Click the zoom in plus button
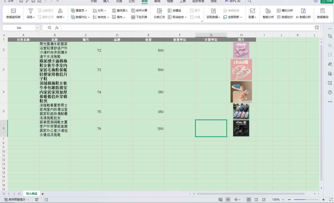The width and height of the screenshot is (334, 203). [x=323, y=200]
